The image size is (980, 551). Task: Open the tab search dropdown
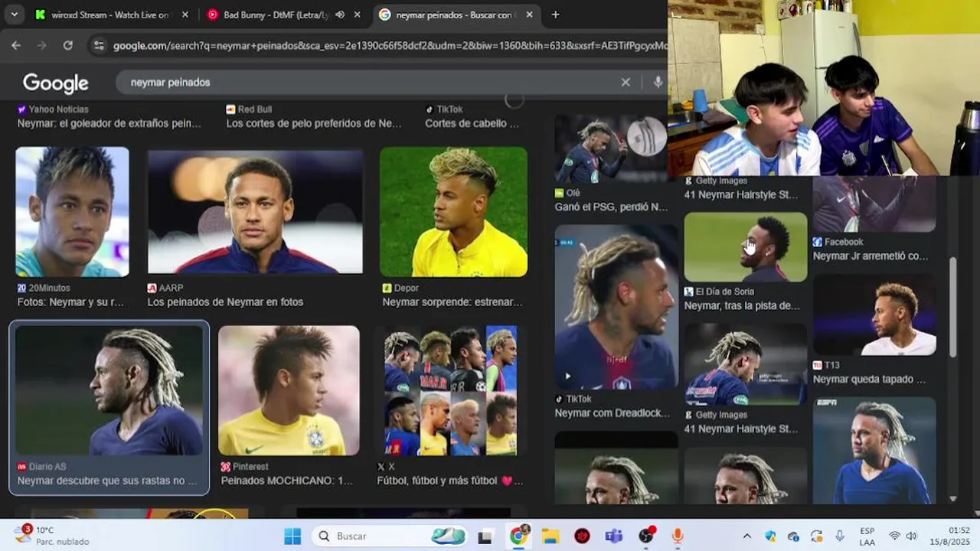point(14,15)
